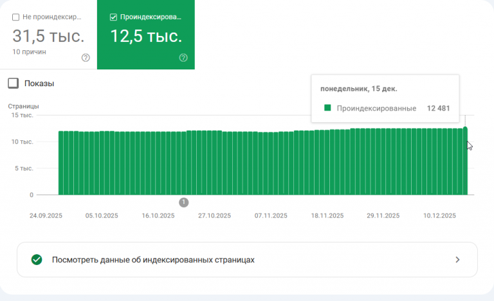Click the 18.11.2025 axis date label
This screenshot has height=301, width=494.
(x=327, y=215)
